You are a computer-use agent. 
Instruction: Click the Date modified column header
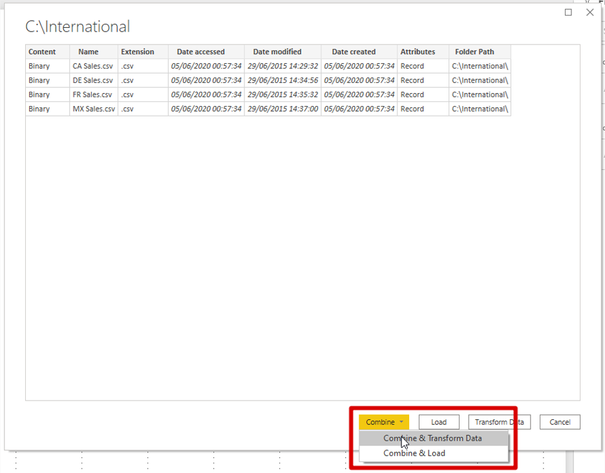(282, 52)
